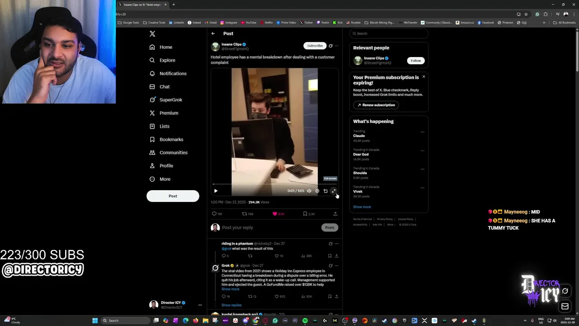
Task: Open the Netflix bookmark in bookmarks bar
Action: [266, 23]
